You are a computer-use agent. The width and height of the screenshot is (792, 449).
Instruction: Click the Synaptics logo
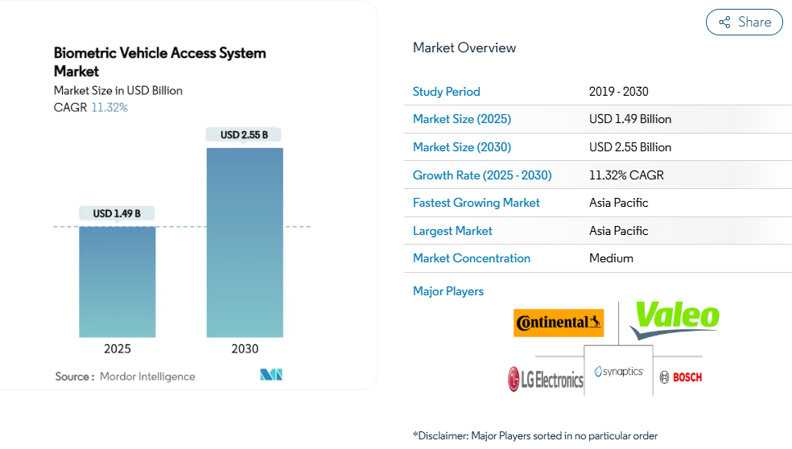point(618,371)
